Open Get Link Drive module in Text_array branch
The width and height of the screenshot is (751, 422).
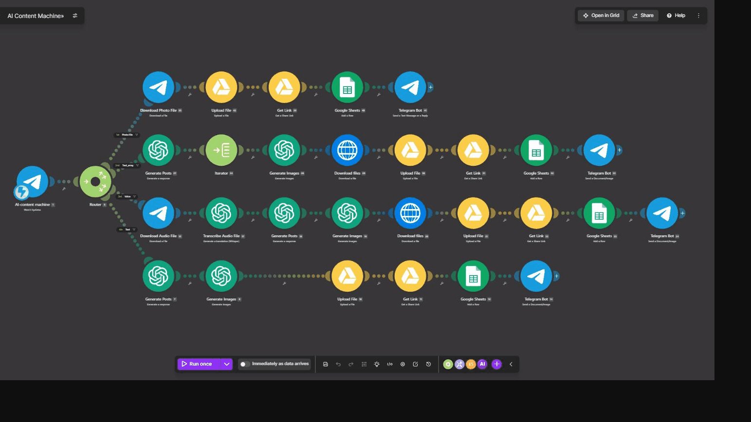473,150
